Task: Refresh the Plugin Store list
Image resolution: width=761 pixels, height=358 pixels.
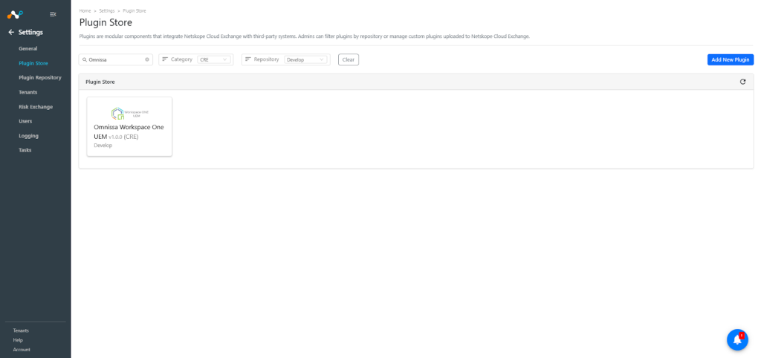Action: (742, 82)
